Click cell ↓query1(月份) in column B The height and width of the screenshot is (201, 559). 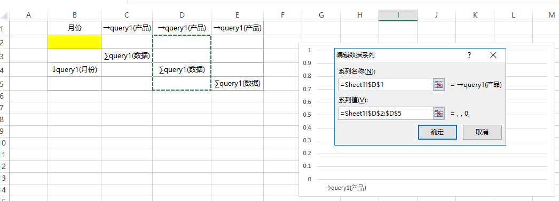click(x=75, y=70)
